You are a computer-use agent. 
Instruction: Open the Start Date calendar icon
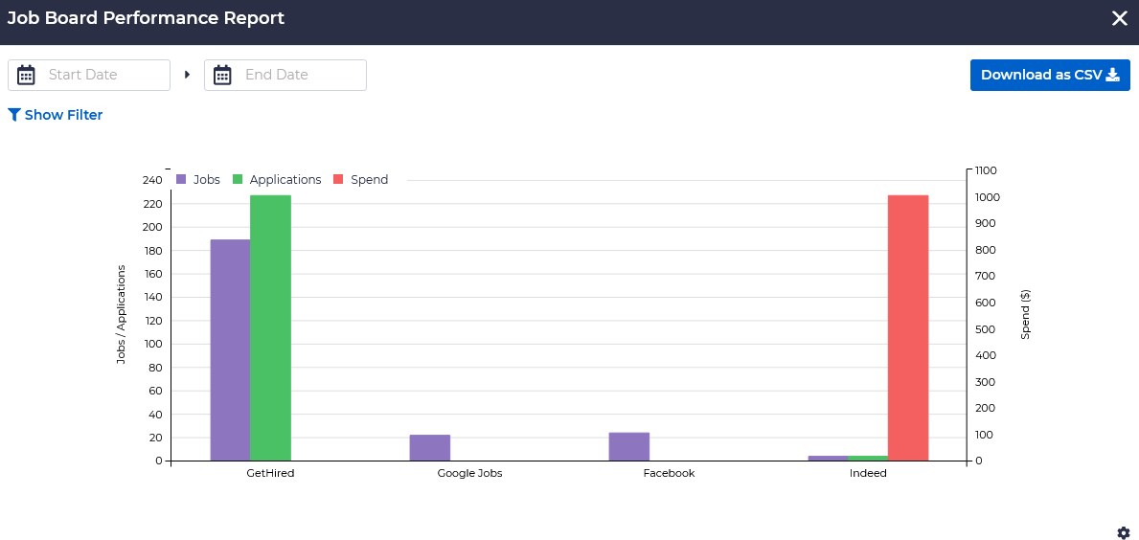(27, 75)
